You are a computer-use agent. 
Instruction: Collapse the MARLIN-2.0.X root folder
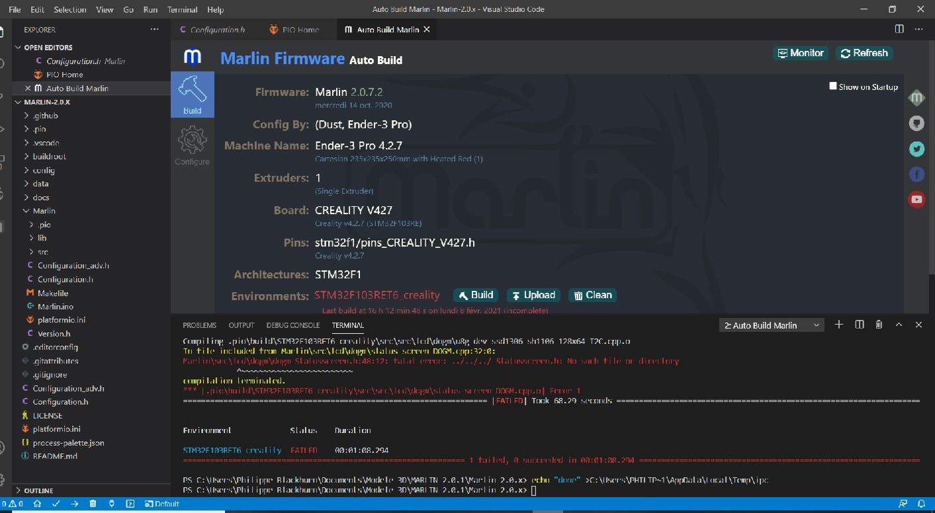[x=47, y=102]
